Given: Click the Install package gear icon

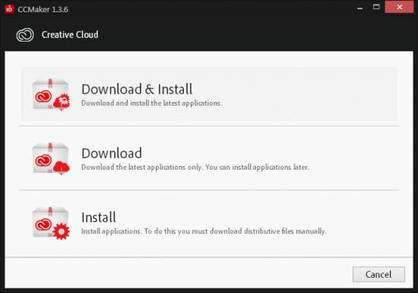Looking at the screenshot, I should tap(51, 223).
